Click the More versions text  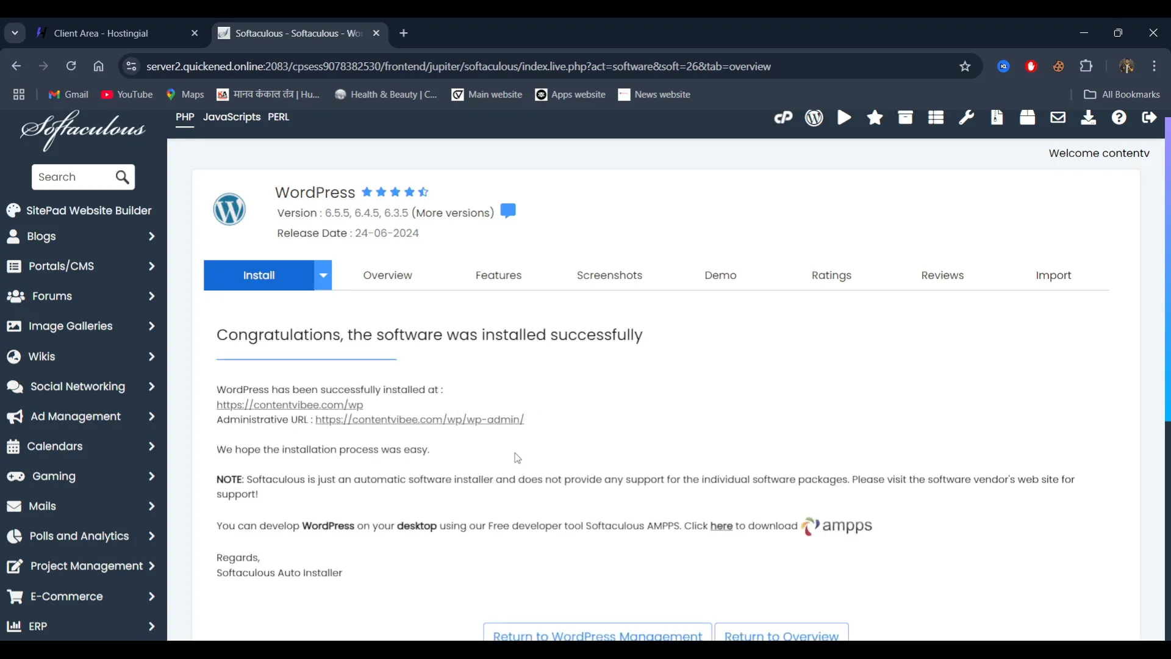pos(453,213)
